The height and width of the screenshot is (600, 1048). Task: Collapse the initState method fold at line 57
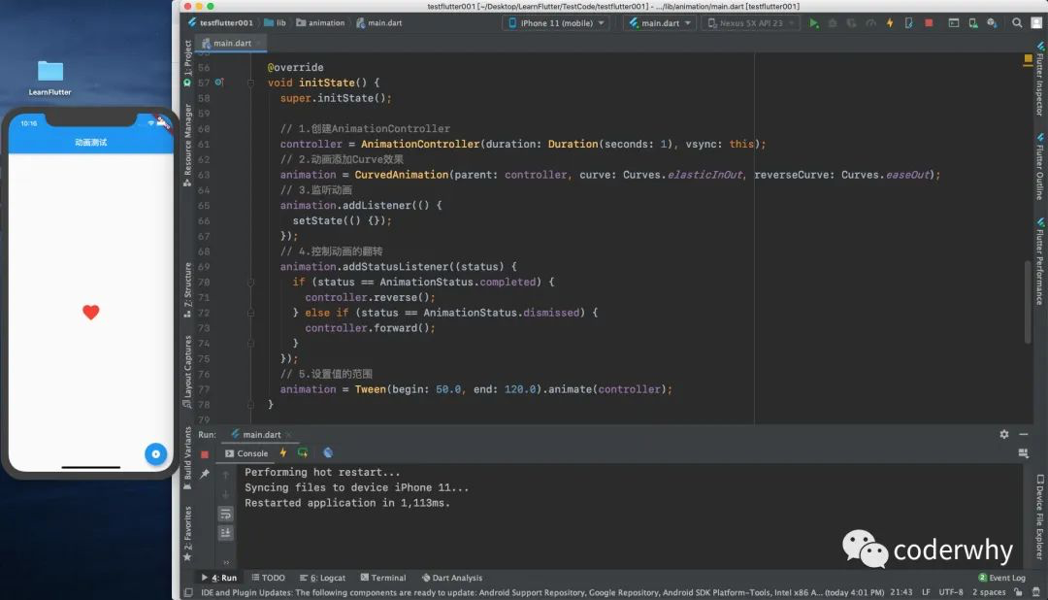tap(250, 83)
